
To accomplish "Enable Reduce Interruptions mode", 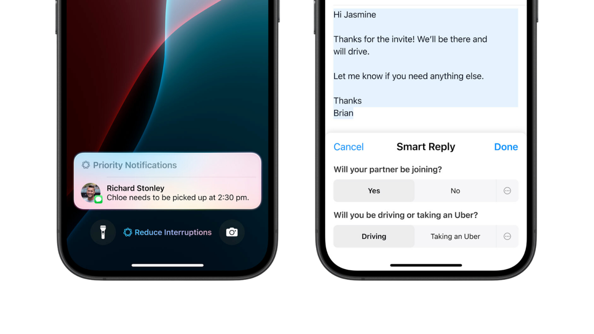I will point(168,232).
